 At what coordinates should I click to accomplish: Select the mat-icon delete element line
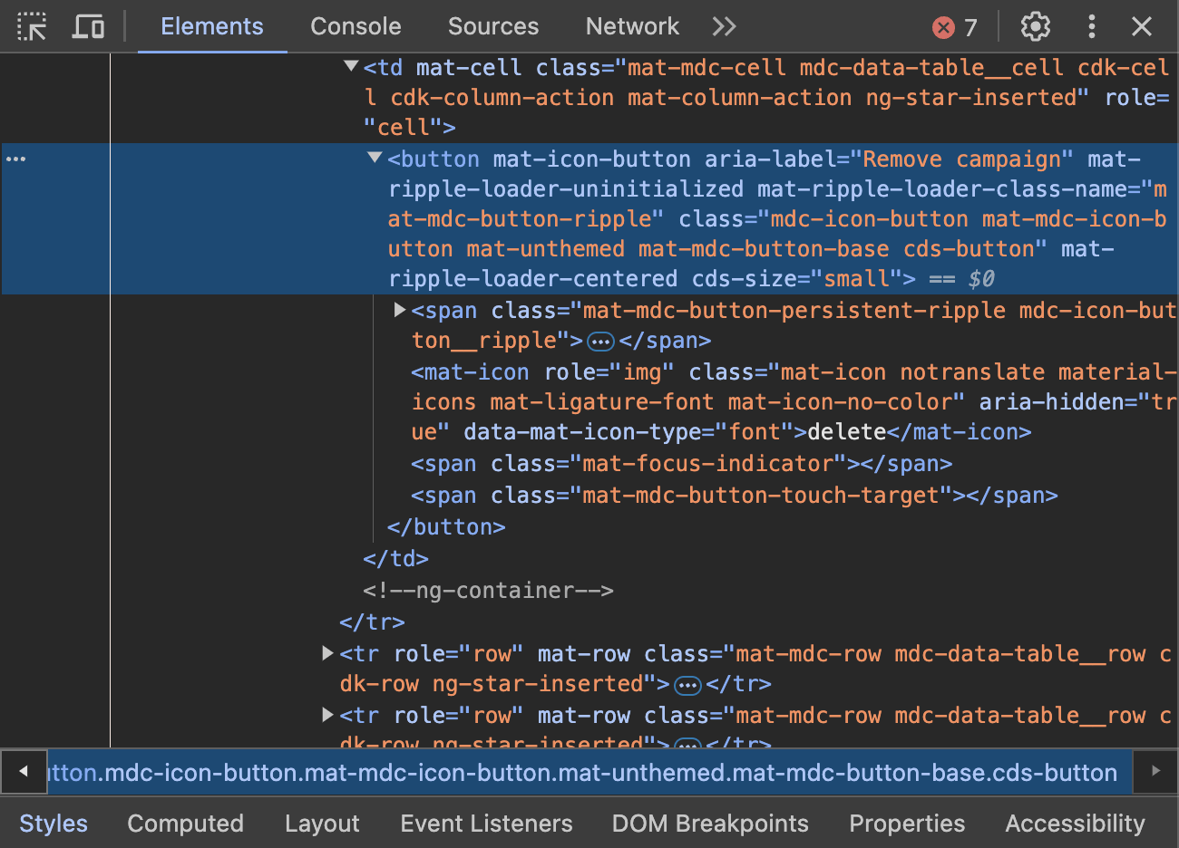point(794,401)
